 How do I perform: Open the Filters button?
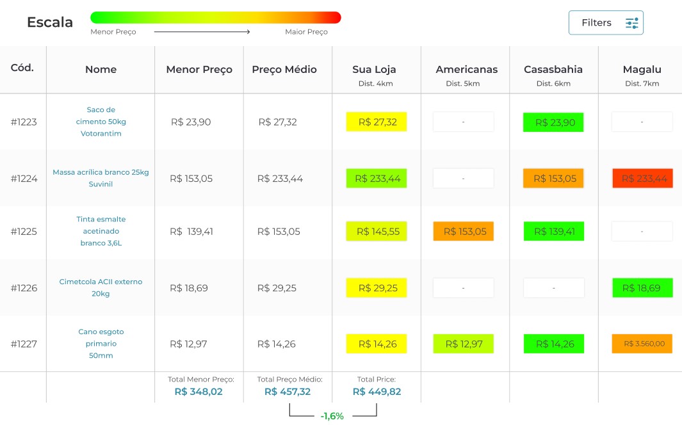[x=605, y=23]
